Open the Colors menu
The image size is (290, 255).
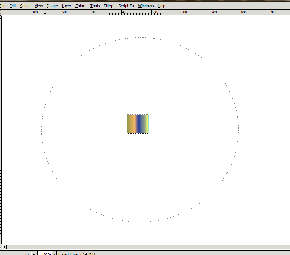(81, 6)
